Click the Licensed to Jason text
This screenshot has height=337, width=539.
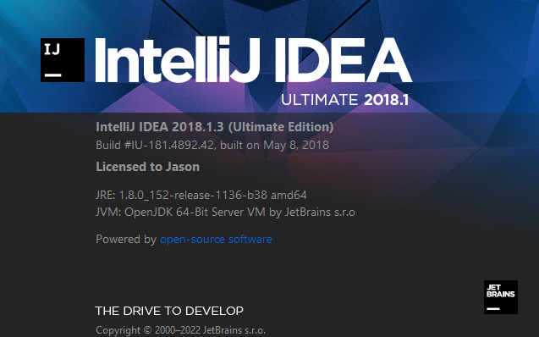pos(148,167)
